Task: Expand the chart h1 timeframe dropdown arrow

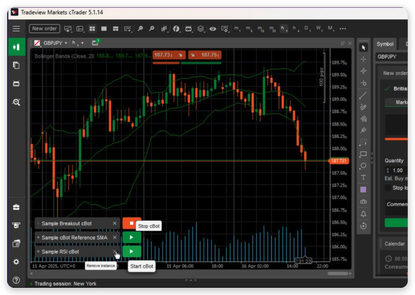Action: tap(82, 43)
